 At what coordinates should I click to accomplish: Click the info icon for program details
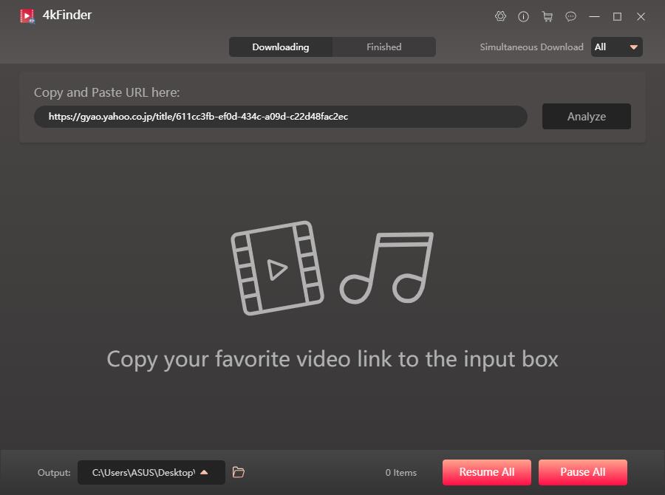click(x=524, y=16)
